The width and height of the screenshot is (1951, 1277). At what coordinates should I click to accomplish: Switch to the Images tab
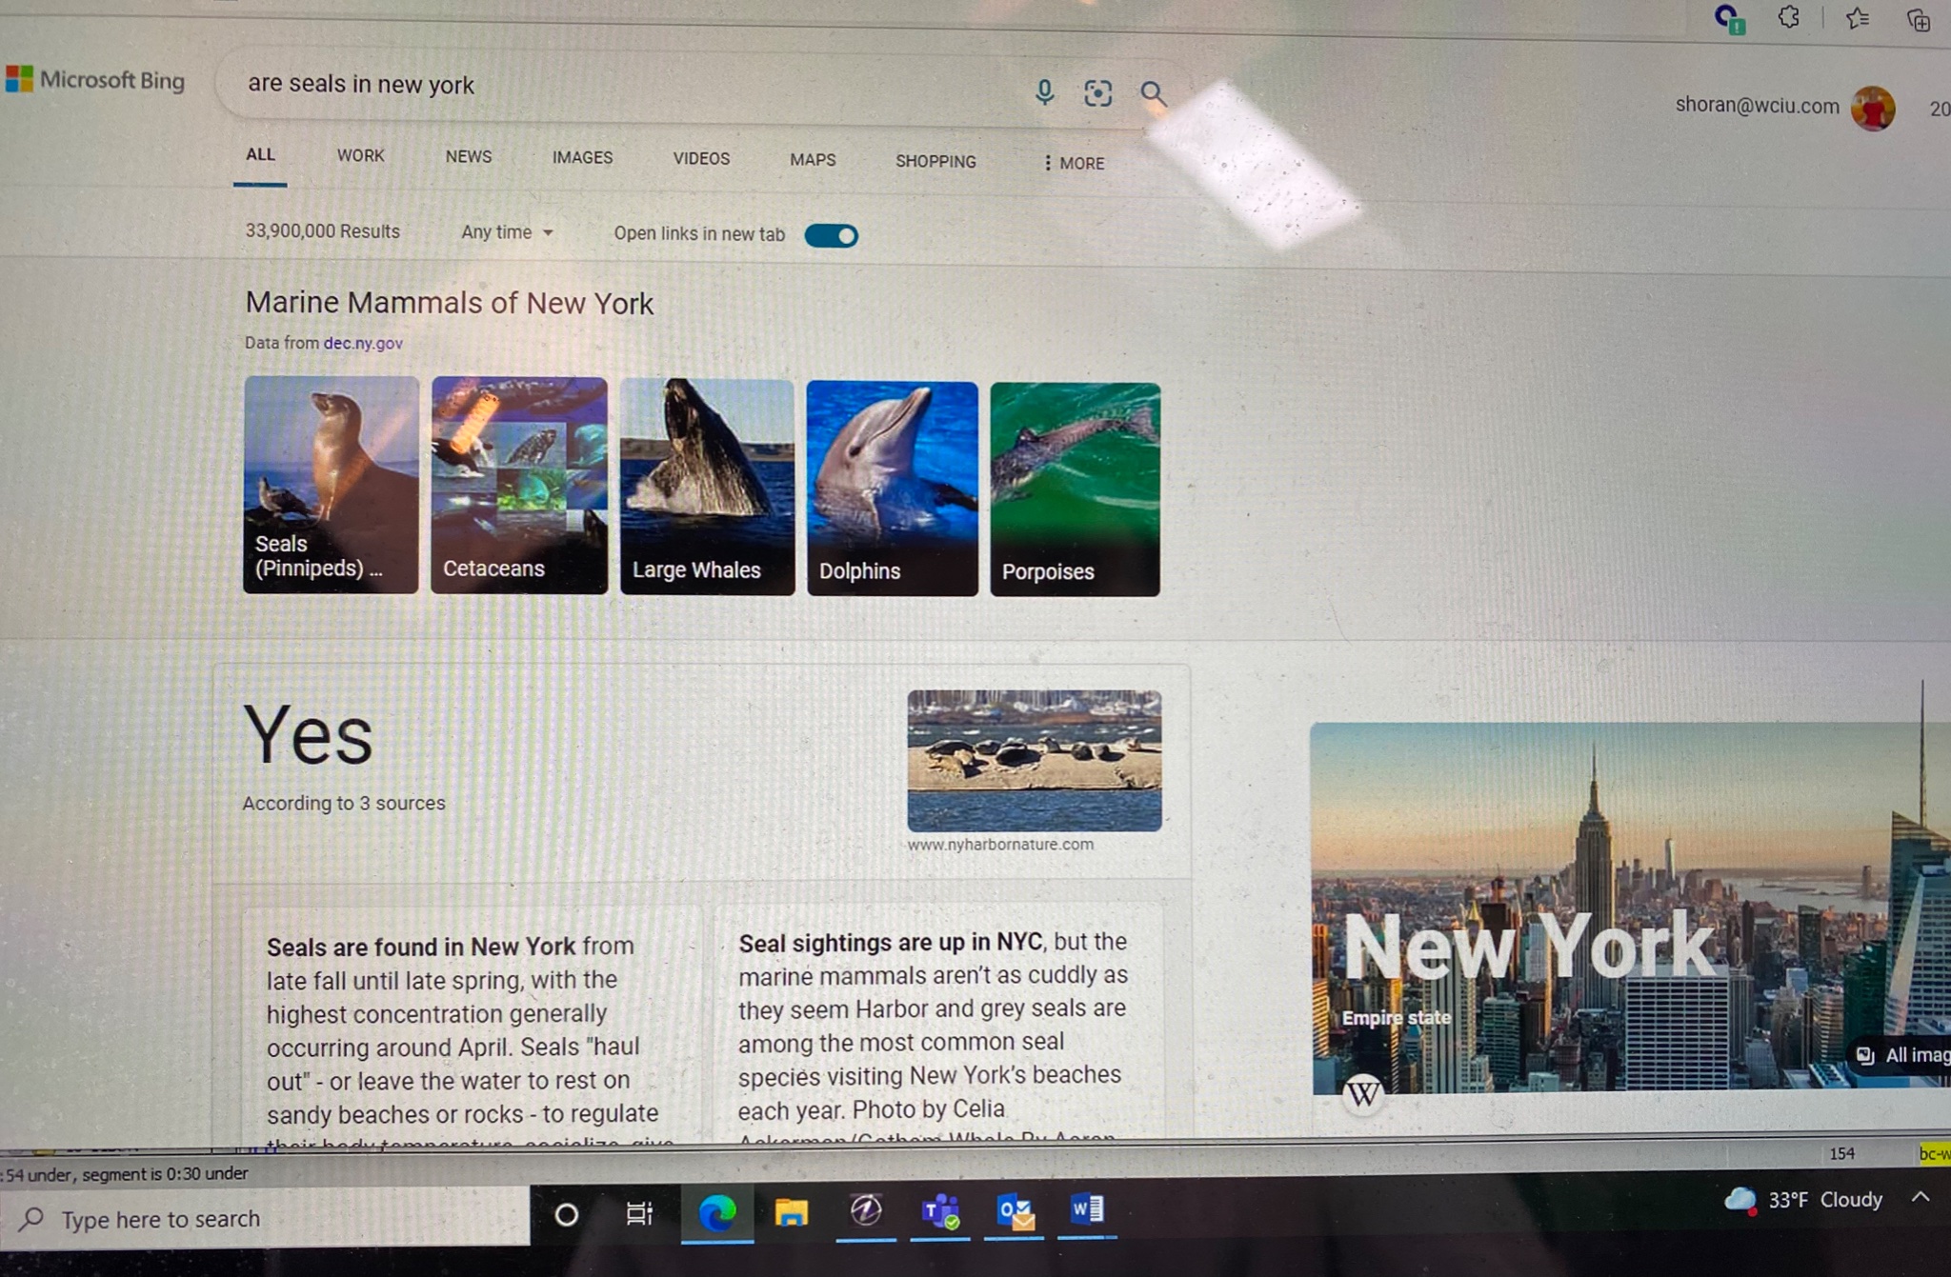point(582,157)
